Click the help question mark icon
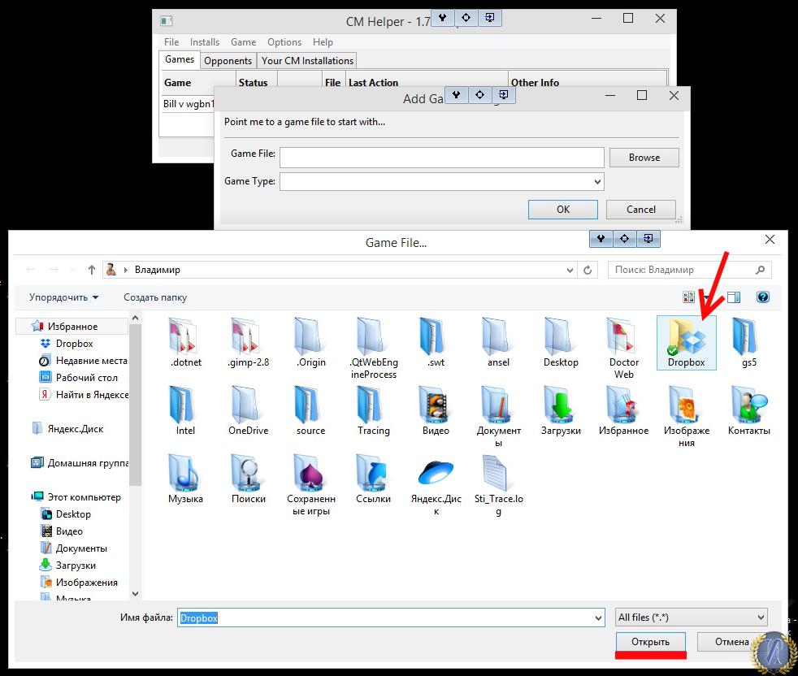Image resolution: width=798 pixels, height=676 pixels. tap(762, 297)
